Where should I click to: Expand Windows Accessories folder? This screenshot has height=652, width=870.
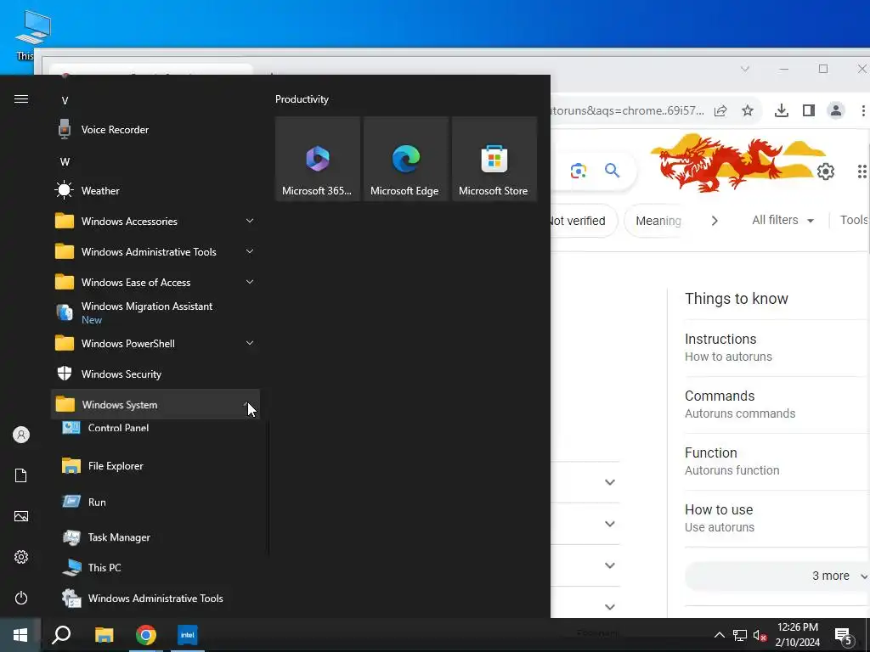click(250, 221)
